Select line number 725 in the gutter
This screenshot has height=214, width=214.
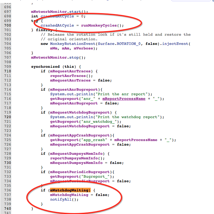(8, 140)
